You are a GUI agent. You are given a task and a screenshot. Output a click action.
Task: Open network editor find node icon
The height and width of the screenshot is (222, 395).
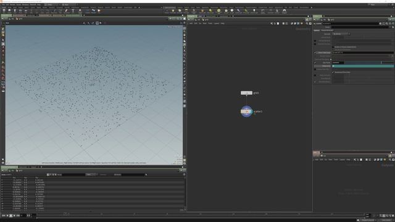coord(307,23)
